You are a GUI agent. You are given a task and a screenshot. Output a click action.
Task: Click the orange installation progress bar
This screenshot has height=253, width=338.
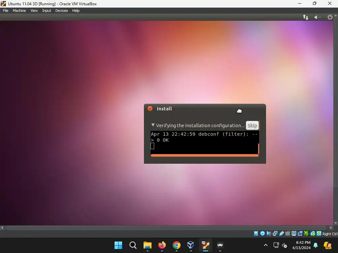tap(205, 155)
